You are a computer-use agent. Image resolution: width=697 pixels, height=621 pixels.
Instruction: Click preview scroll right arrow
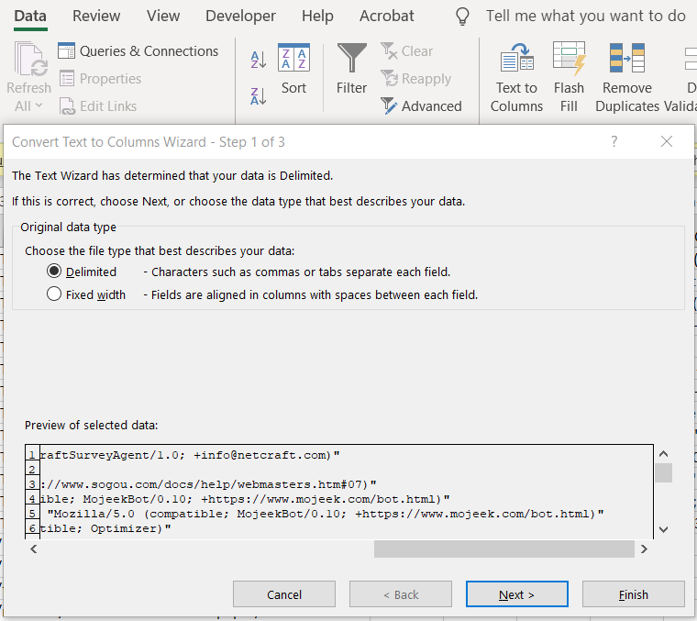pos(644,549)
